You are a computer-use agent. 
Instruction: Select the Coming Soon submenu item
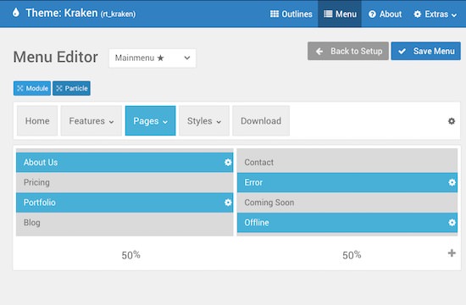[x=347, y=202]
